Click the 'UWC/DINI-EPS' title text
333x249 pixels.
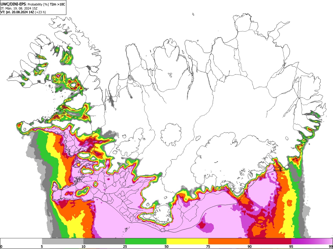pyautogui.click(x=13, y=4)
